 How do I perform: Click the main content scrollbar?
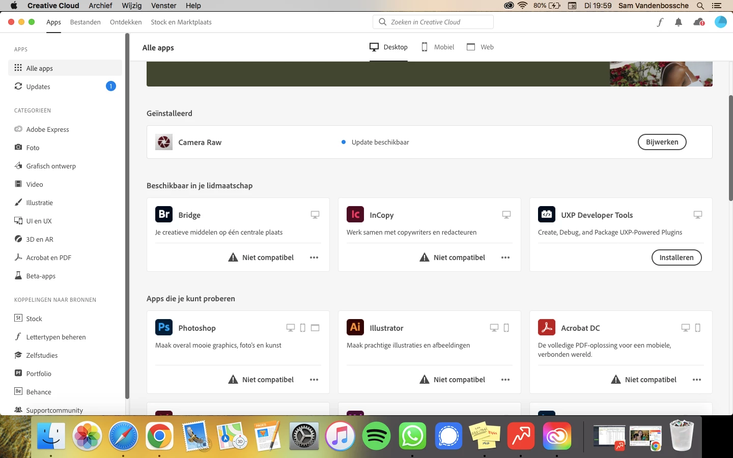pos(730,148)
